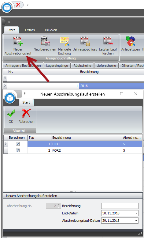
Task: Click the Neuer Abschreibungslauf icon
Action: pos(18,41)
